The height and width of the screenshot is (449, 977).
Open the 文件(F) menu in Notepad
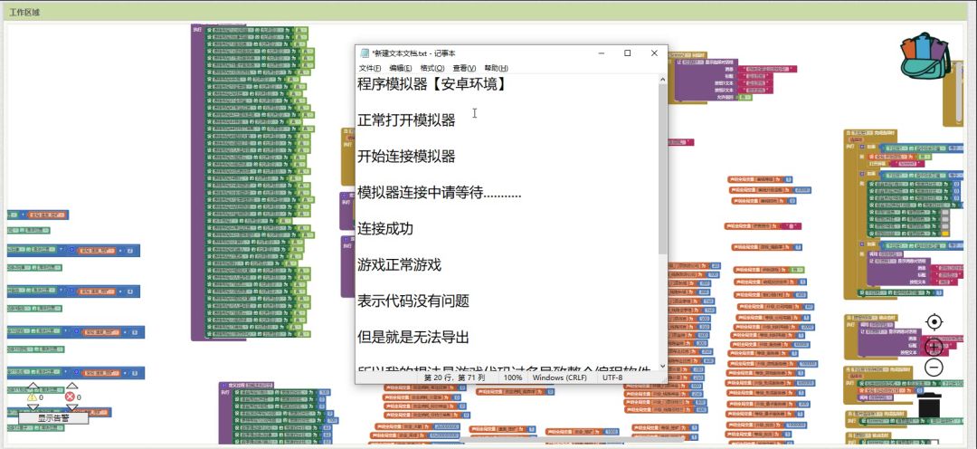(370, 68)
